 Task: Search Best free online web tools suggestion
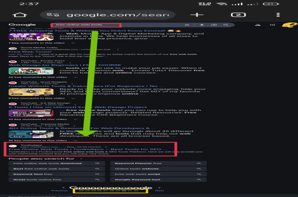57,169
